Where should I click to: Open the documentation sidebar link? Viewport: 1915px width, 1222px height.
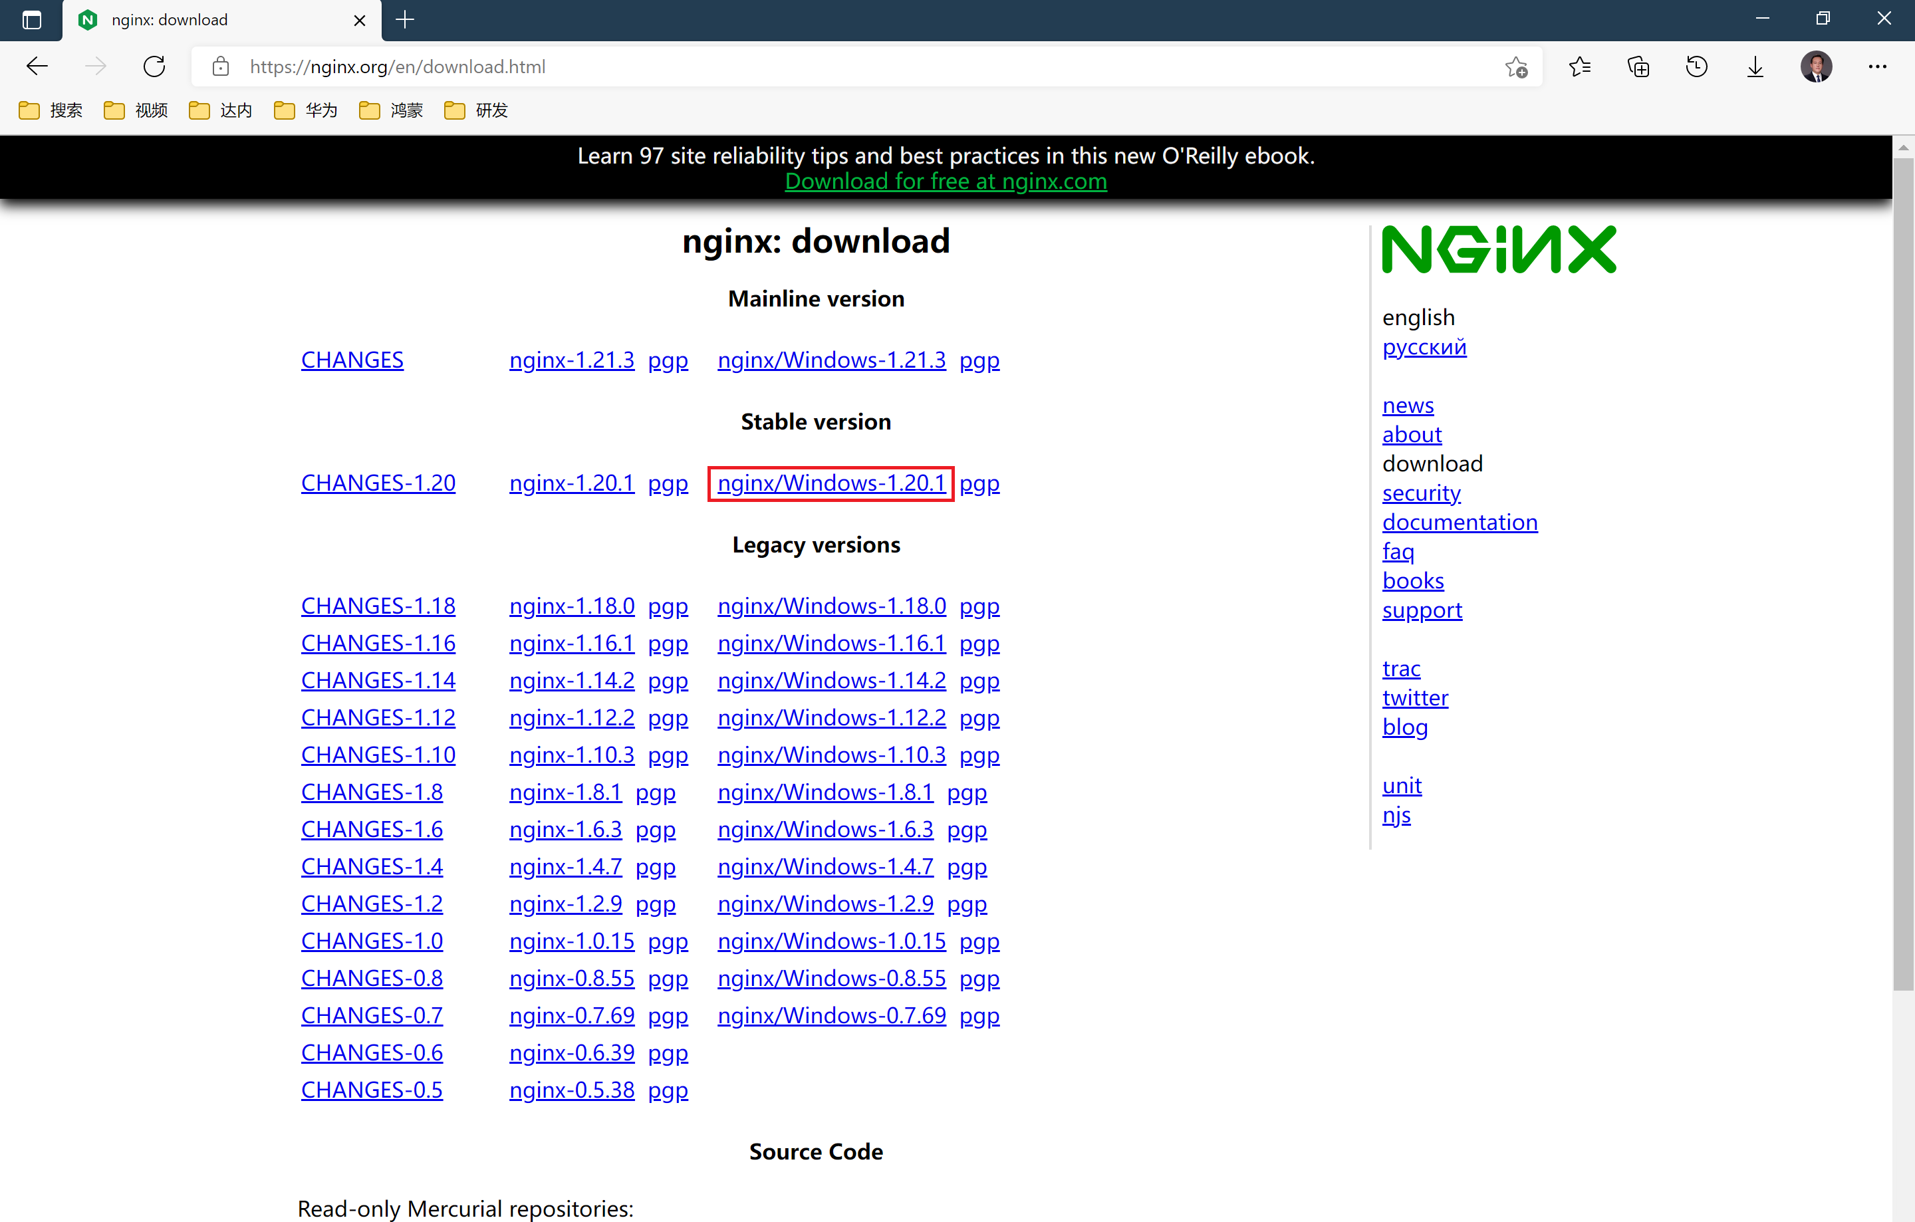tap(1460, 523)
